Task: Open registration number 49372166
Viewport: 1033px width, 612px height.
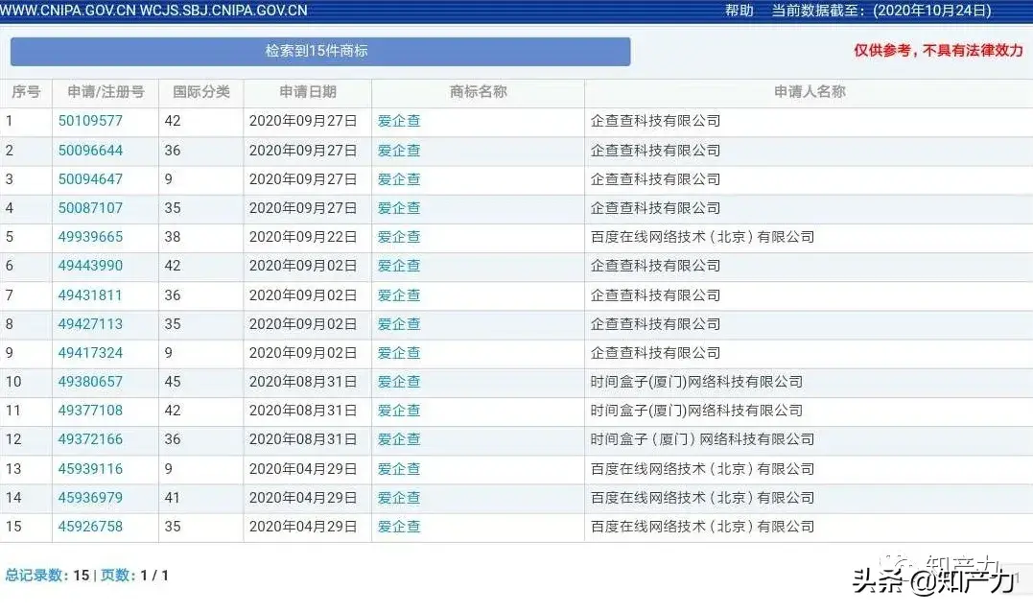Action: coord(90,439)
